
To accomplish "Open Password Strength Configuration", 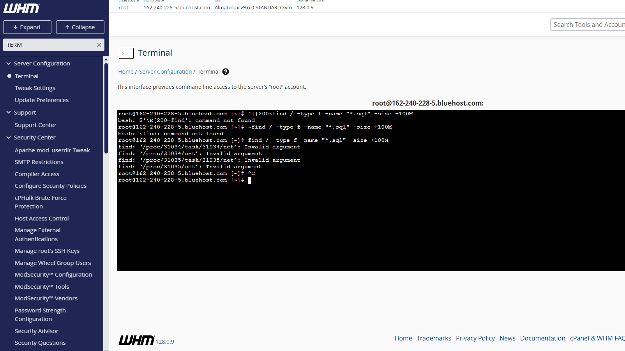I will 40,315.
